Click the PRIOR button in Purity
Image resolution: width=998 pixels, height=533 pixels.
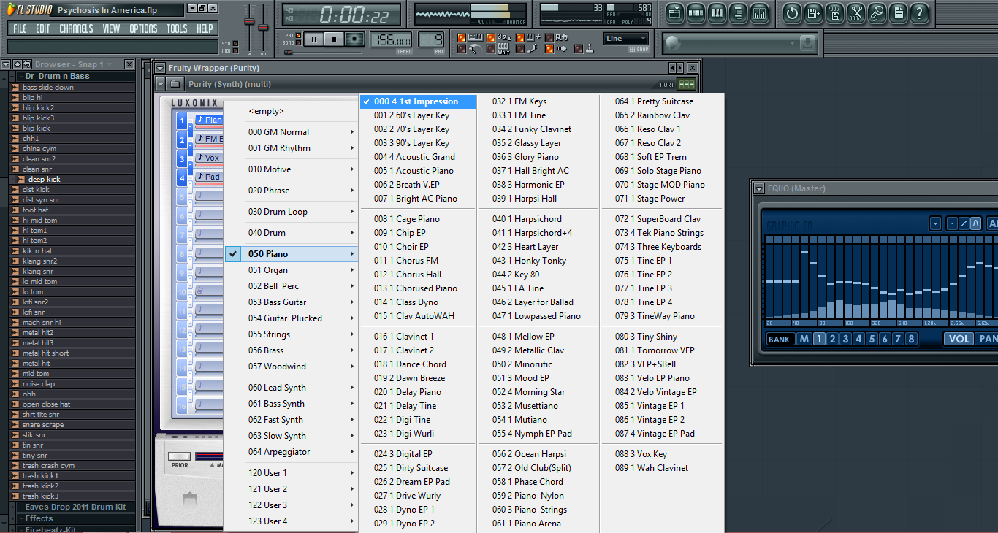point(180,456)
